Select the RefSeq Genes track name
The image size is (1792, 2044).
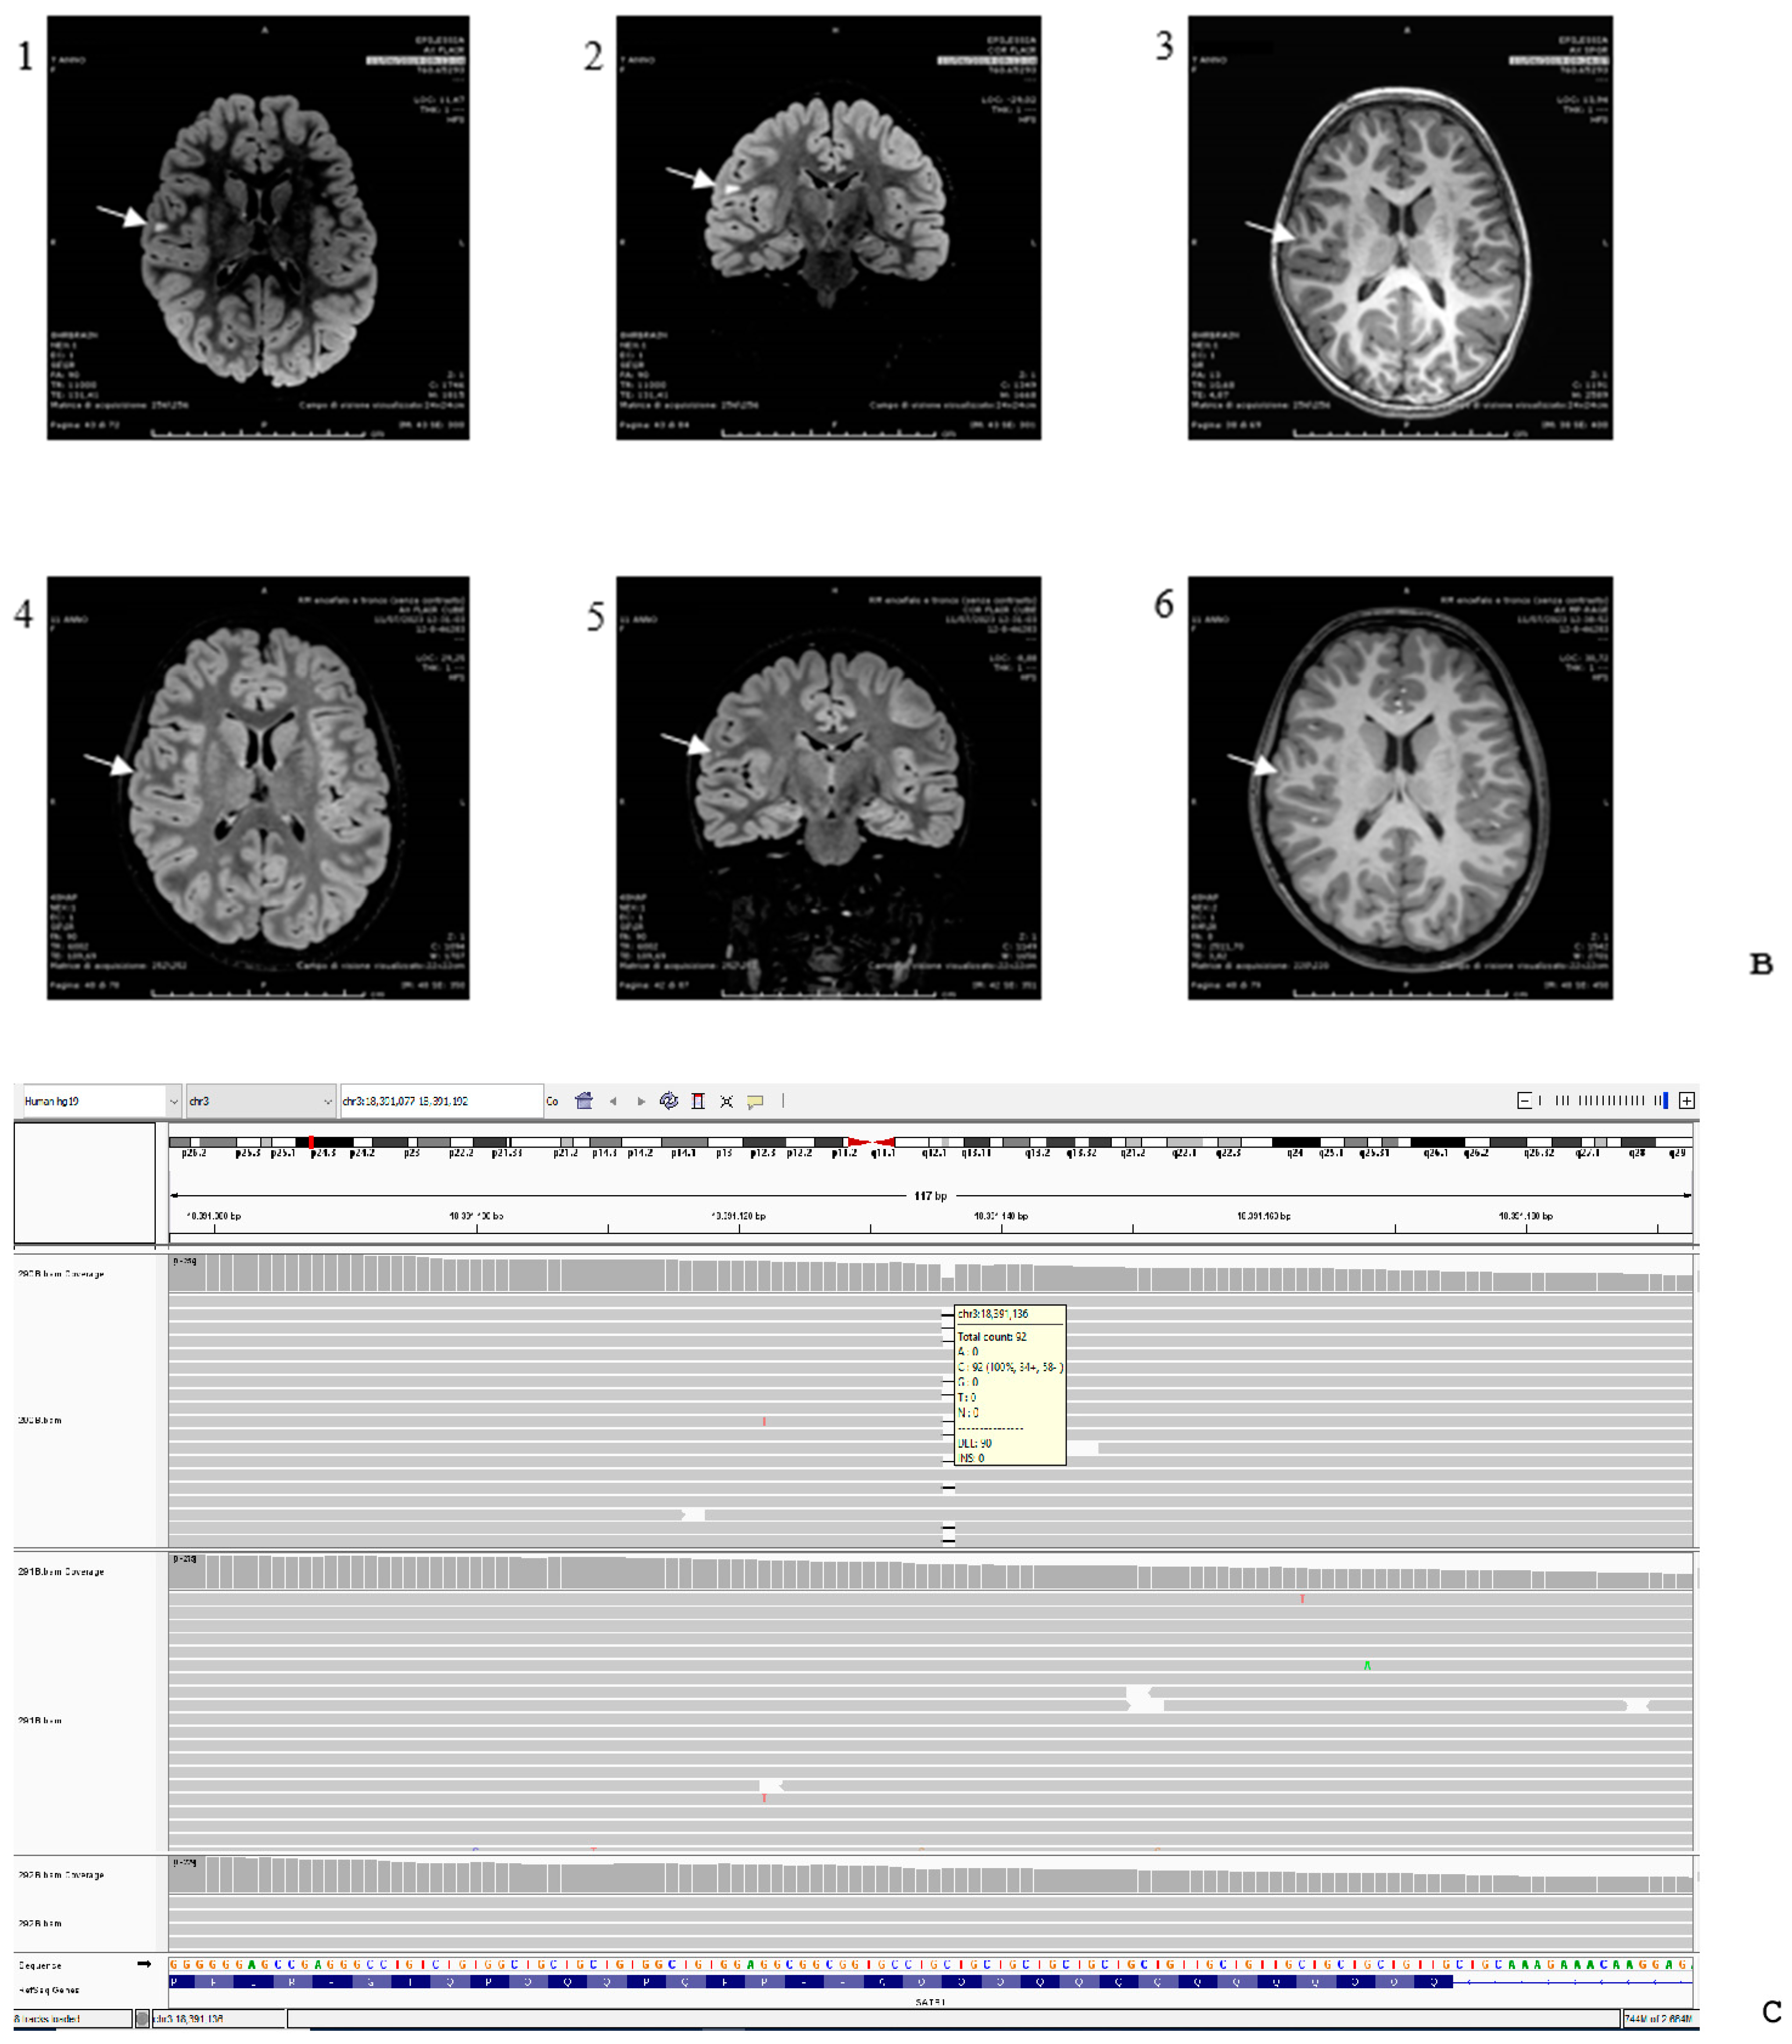point(49,1990)
